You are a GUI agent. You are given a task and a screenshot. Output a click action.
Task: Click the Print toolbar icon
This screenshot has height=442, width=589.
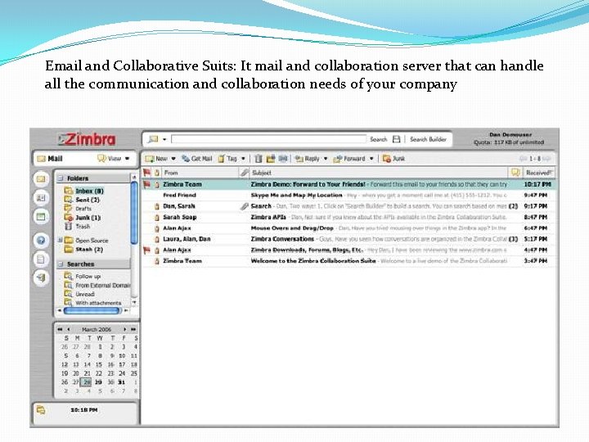point(283,159)
